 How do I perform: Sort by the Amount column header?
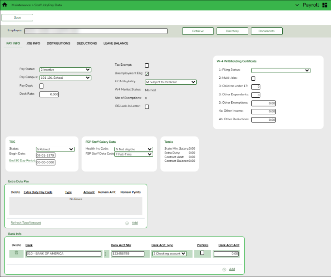[x=89, y=192]
